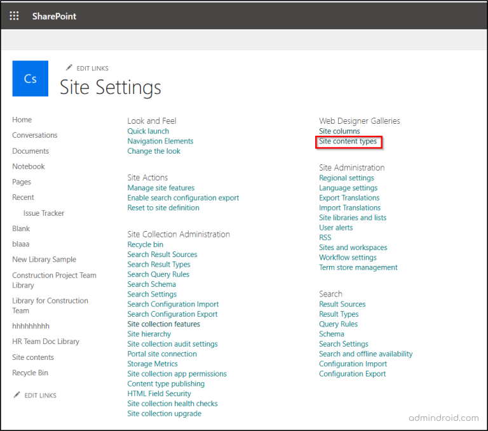Open Notebook in left navigation
This screenshot has width=488, height=431.
click(x=29, y=166)
